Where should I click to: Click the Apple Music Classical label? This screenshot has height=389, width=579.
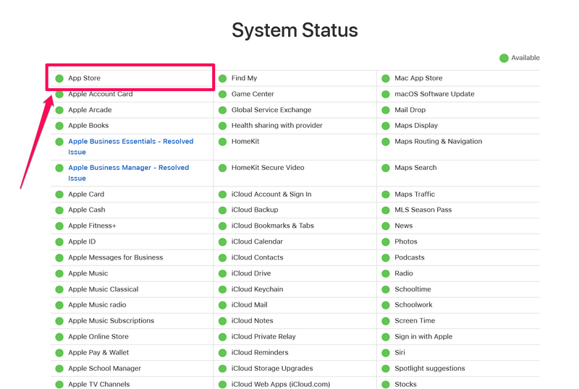coord(103,289)
